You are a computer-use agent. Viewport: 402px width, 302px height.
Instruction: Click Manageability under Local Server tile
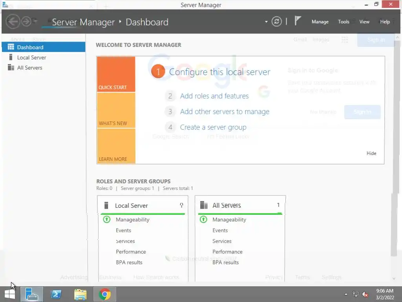click(133, 219)
